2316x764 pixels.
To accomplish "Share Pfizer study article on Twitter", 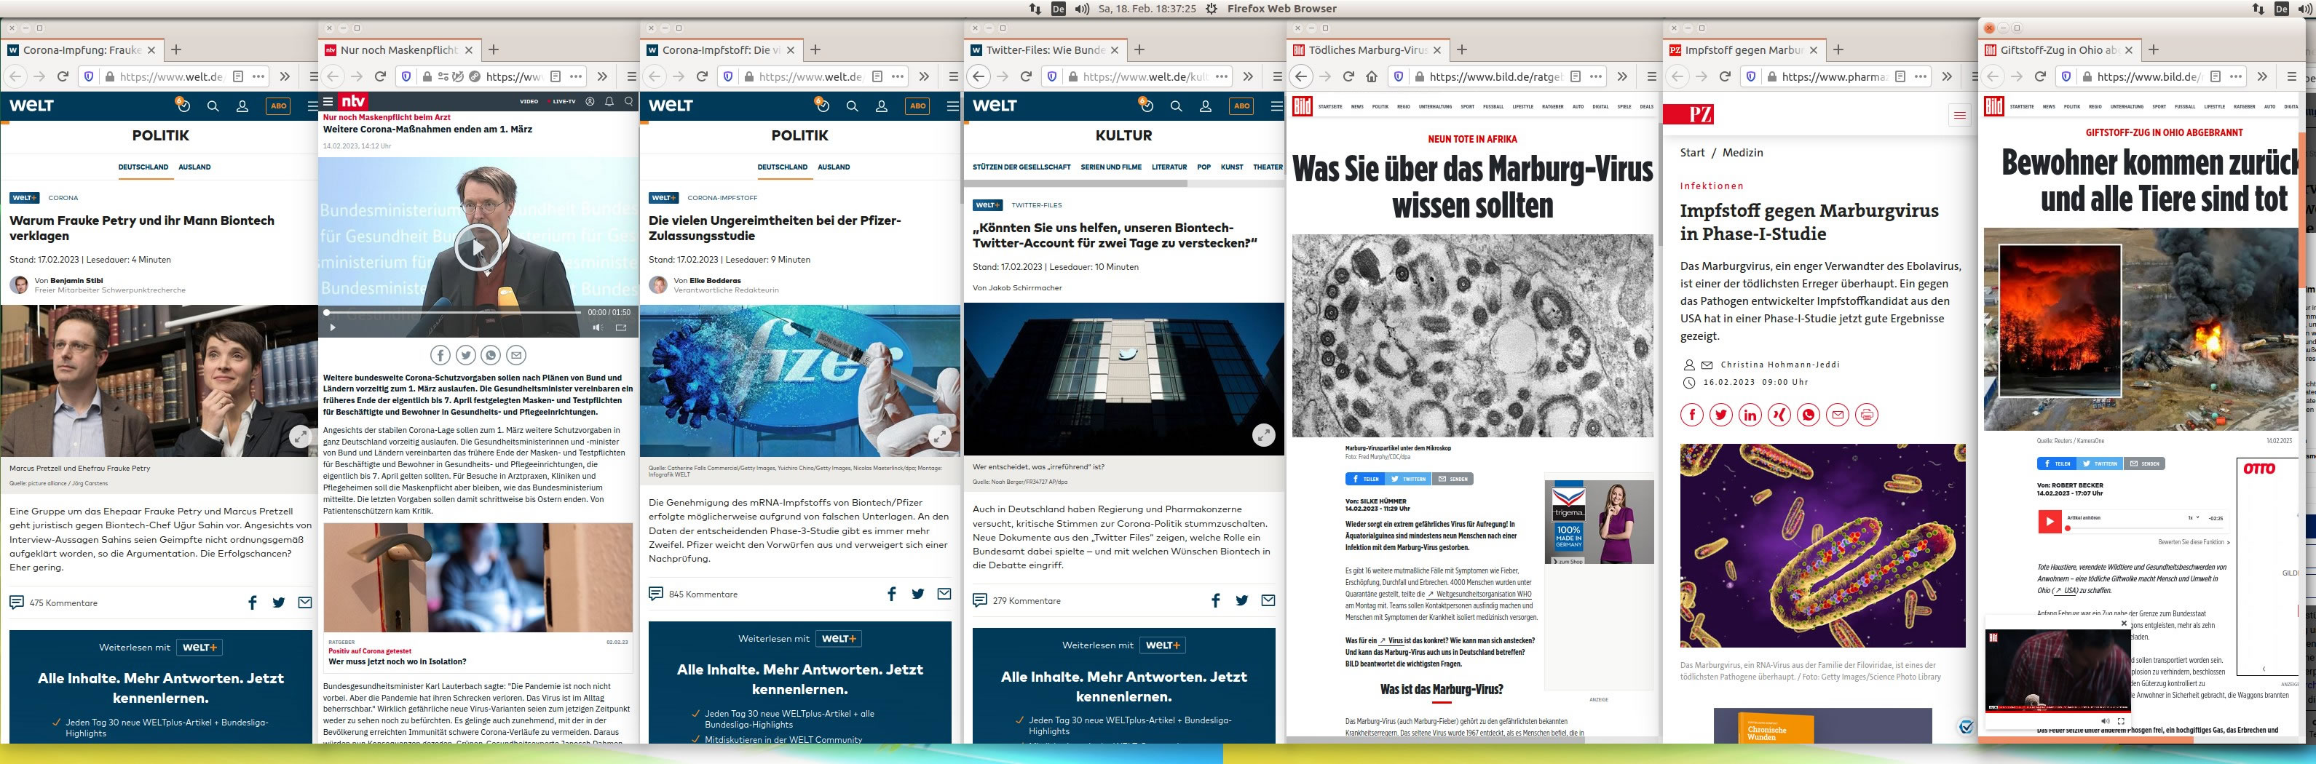I will click(x=918, y=594).
